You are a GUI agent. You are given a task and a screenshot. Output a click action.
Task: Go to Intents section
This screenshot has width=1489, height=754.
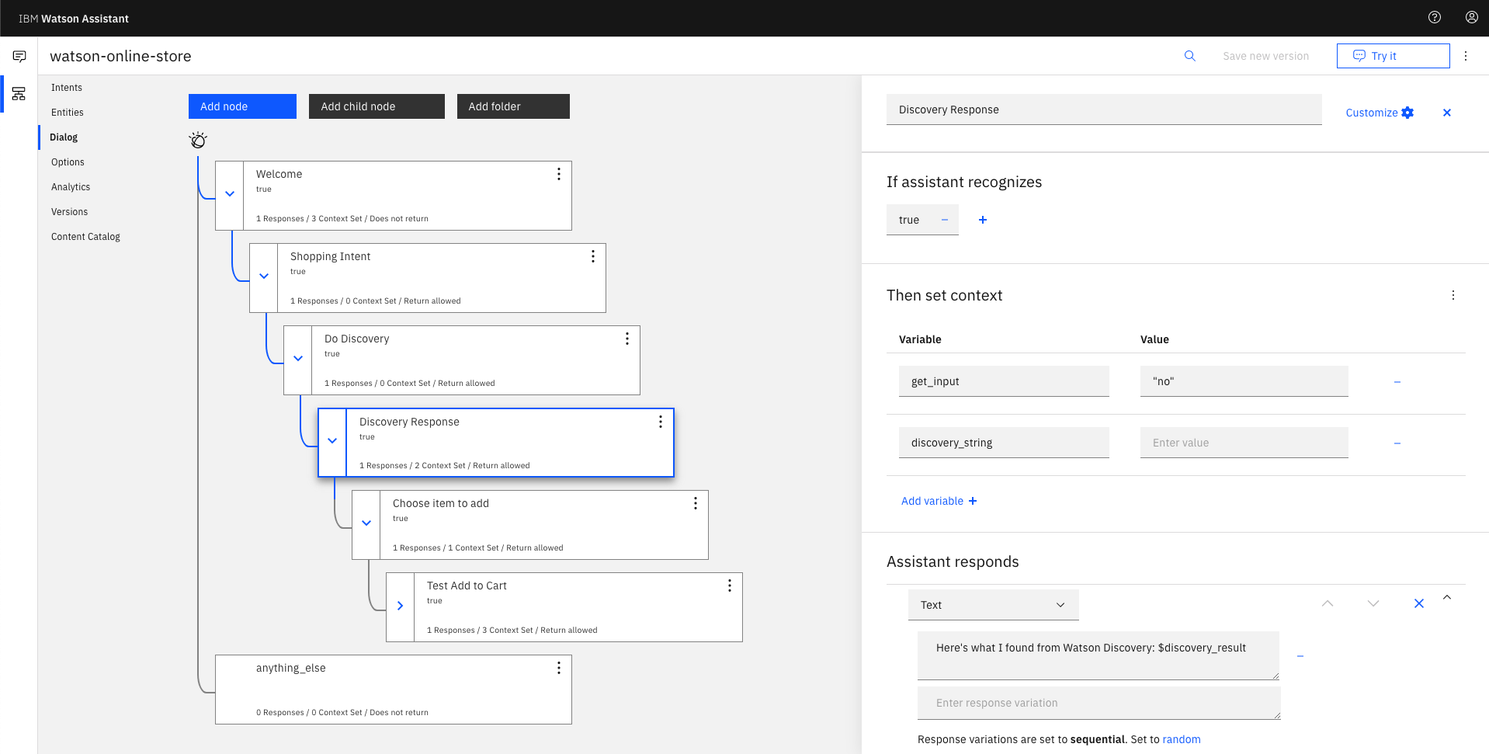tap(67, 88)
